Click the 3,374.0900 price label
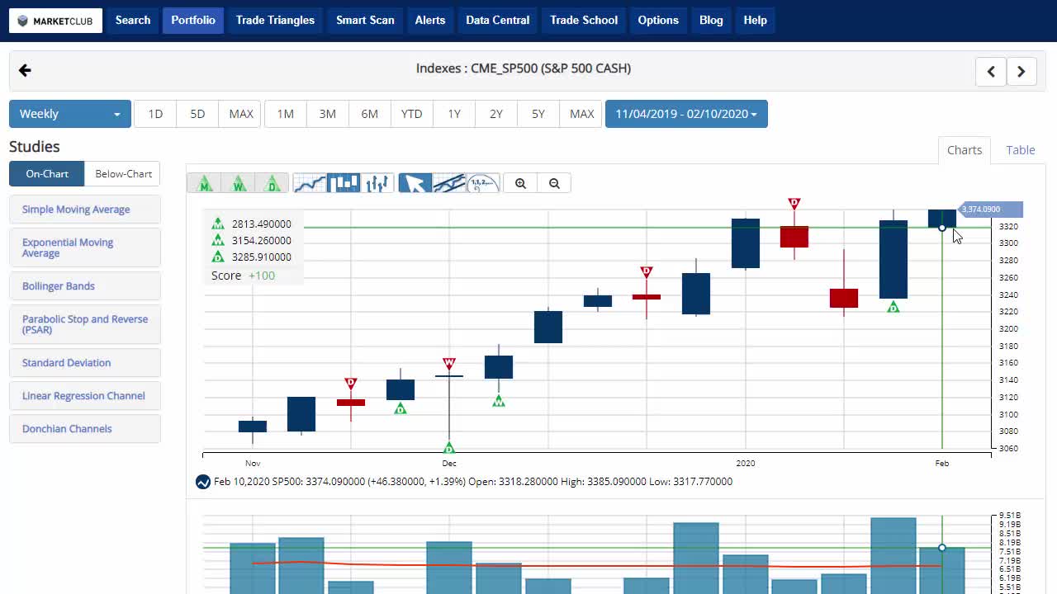1057x594 pixels. tap(990, 210)
